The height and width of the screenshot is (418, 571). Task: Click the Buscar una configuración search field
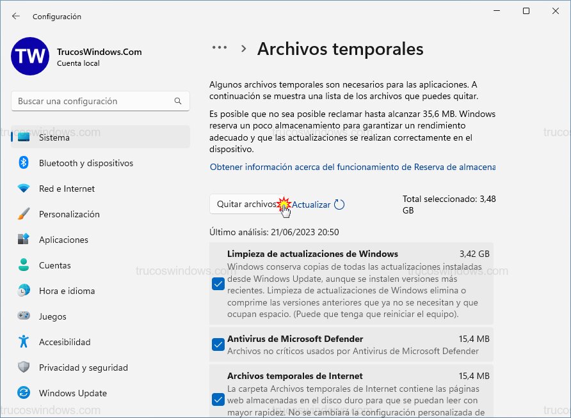pos(93,101)
